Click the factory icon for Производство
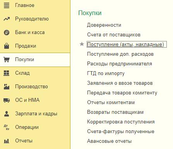Viewport: 173px width, 149px height. click(7, 87)
